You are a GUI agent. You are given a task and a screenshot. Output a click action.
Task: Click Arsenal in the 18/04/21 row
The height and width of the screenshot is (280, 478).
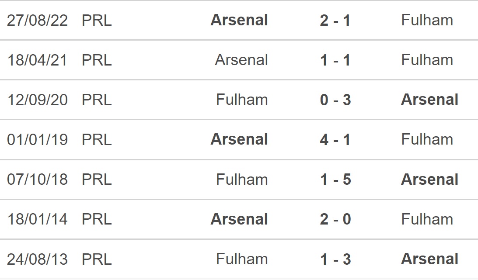coord(241,60)
